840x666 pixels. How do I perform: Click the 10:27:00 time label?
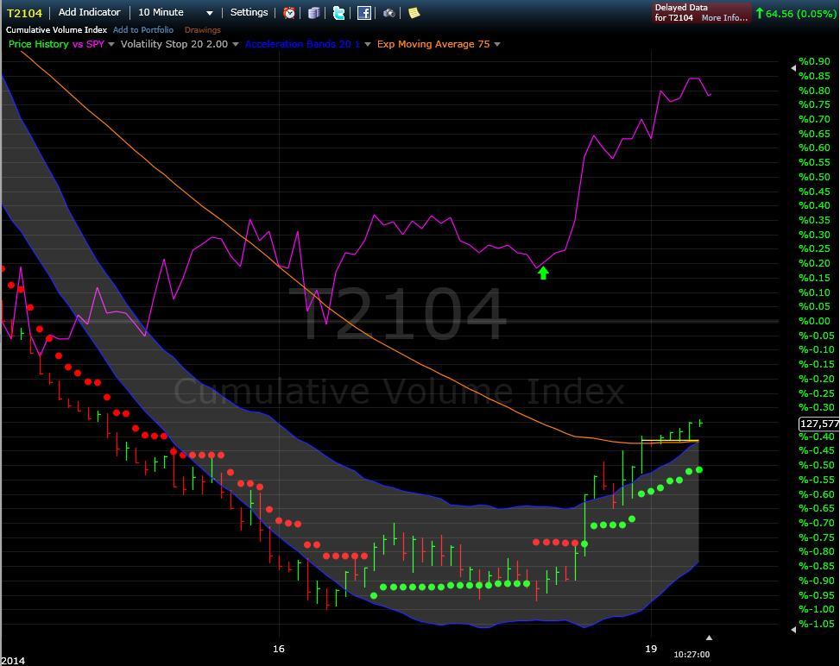(692, 654)
